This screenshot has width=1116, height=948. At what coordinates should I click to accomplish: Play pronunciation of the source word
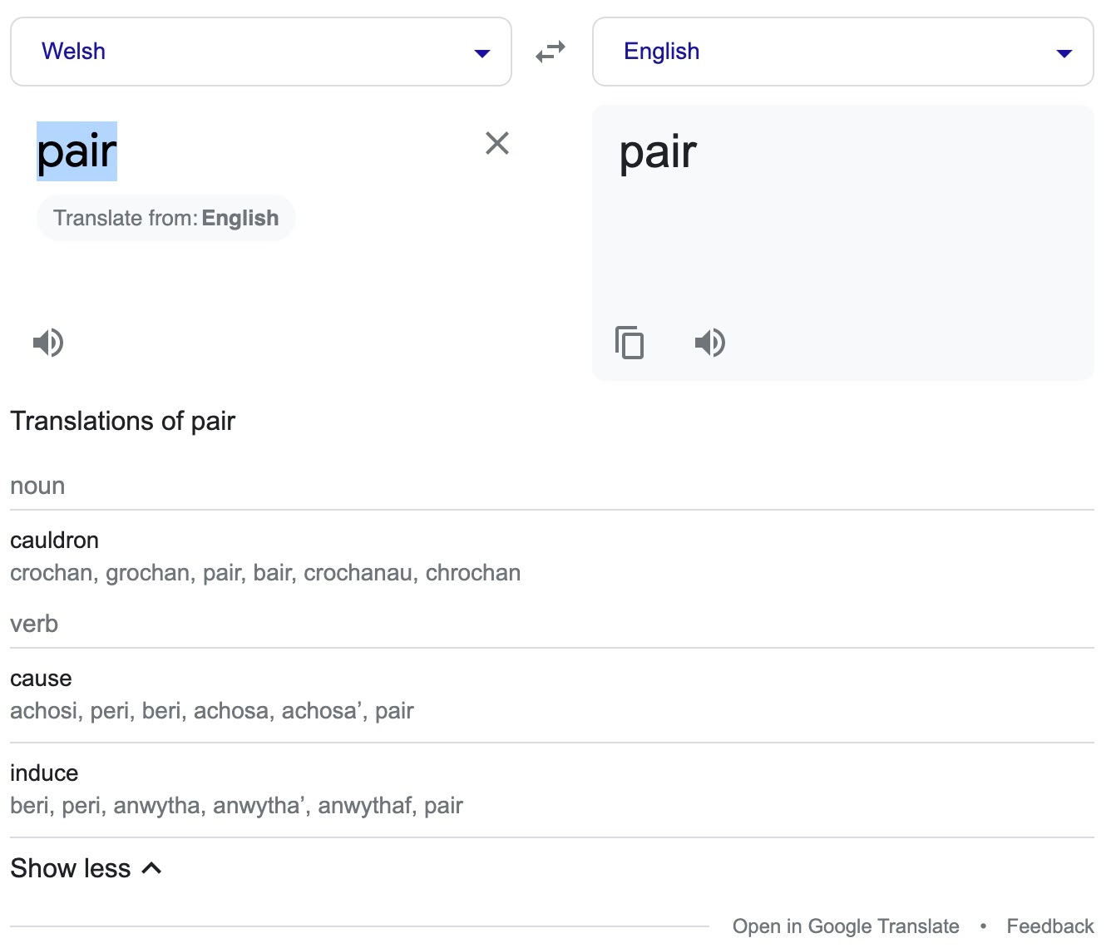point(47,342)
